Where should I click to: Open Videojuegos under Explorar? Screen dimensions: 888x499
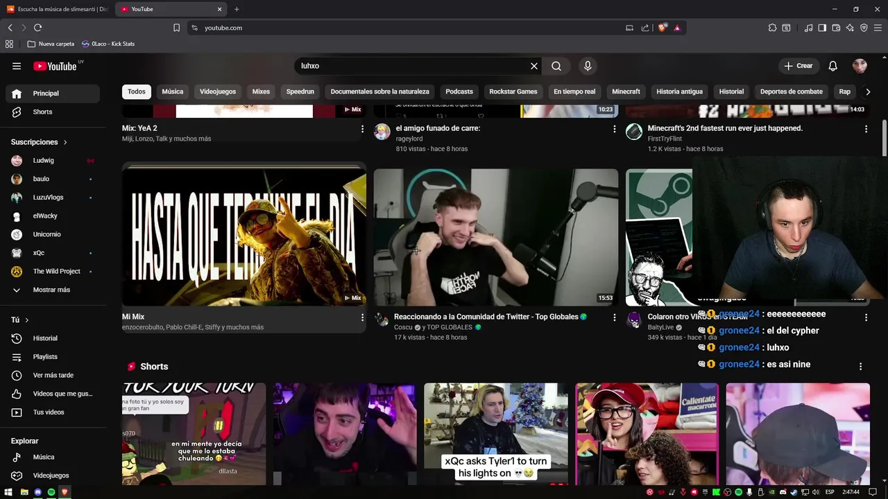[x=53, y=475]
